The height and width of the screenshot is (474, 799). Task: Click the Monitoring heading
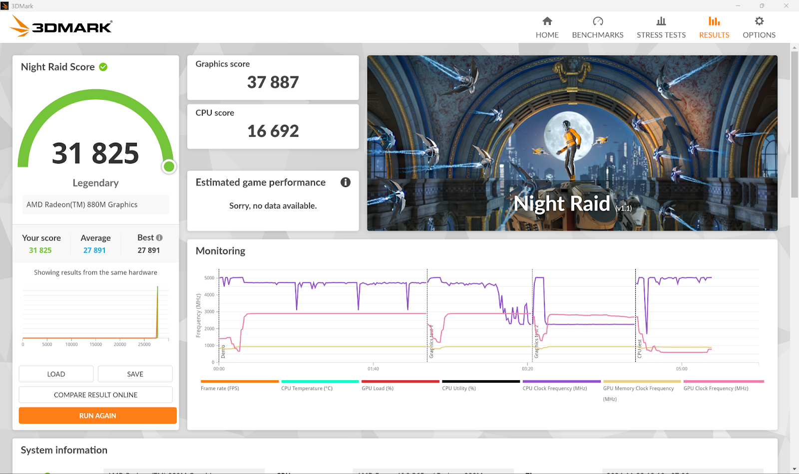[221, 251]
